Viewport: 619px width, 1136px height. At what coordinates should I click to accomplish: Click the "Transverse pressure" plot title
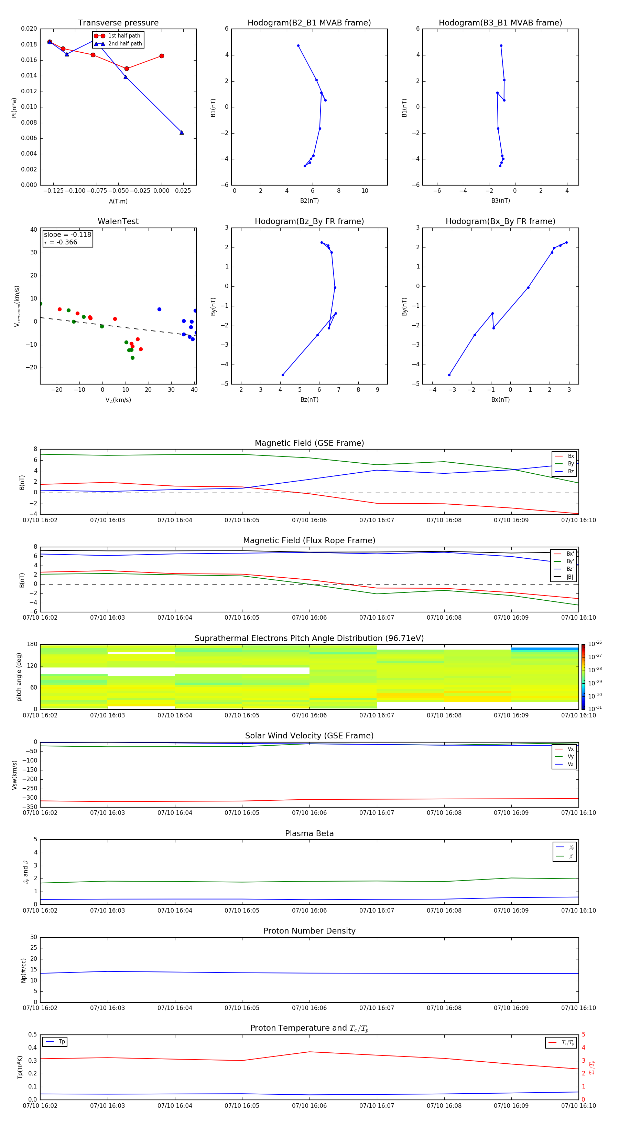coord(118,23)
